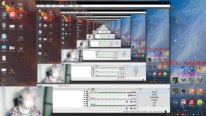This screenshot has width=206, height=116.
Task: Toggle lock on the sixth source row
Action: click(87, 102)
